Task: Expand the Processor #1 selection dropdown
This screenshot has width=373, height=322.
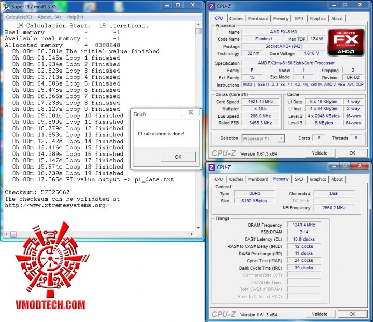Action: (281, 138)
